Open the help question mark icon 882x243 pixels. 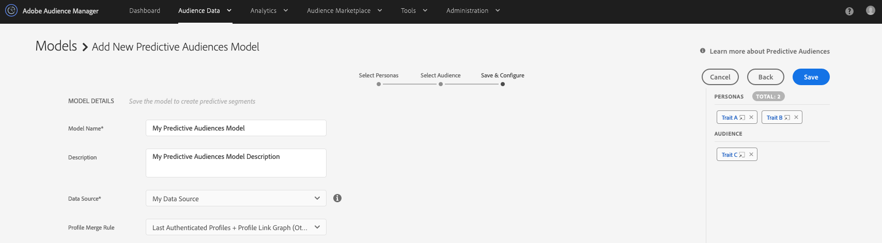click(x=849, y=11)
